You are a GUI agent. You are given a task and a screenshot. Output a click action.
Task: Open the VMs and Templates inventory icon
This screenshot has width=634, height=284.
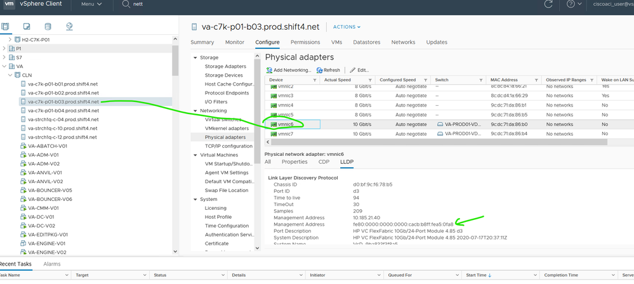click(27, 27)
